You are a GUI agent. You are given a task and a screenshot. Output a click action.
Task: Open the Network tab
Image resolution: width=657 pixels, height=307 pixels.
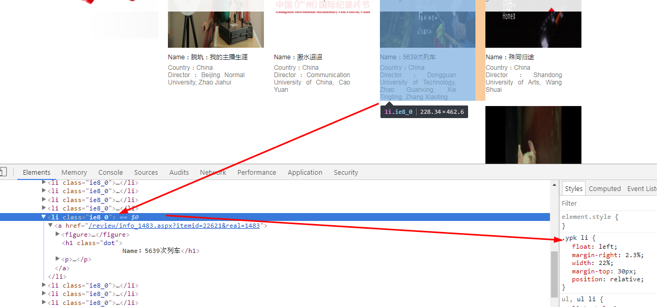[213, 172]
